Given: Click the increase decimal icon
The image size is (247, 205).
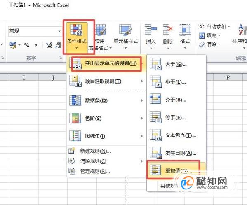Looking at the screenshot, I should pos(49,45).
